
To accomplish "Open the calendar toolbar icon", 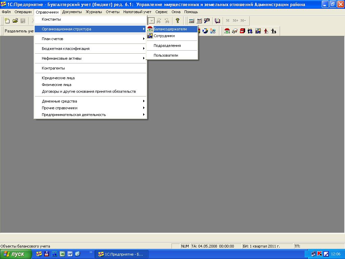I will [x=199, y=21].
